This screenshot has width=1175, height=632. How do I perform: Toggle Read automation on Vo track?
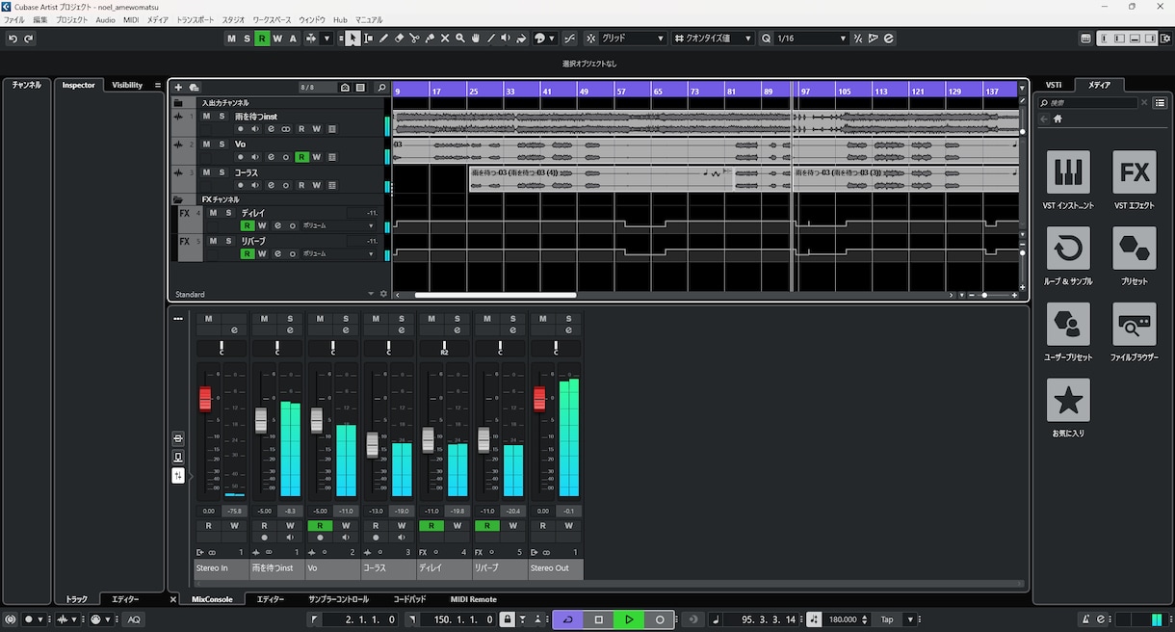pyautogui.click(x=301, y=157)
